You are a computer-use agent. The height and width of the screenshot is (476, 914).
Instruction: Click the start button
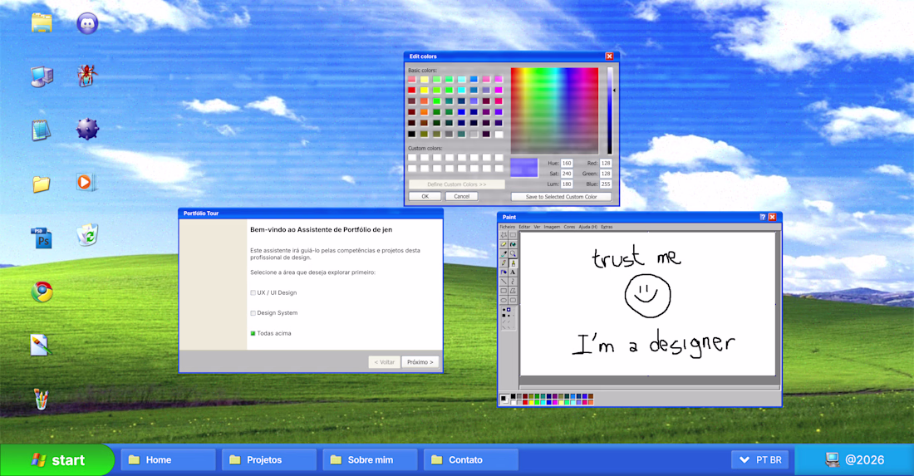(57, 459)
